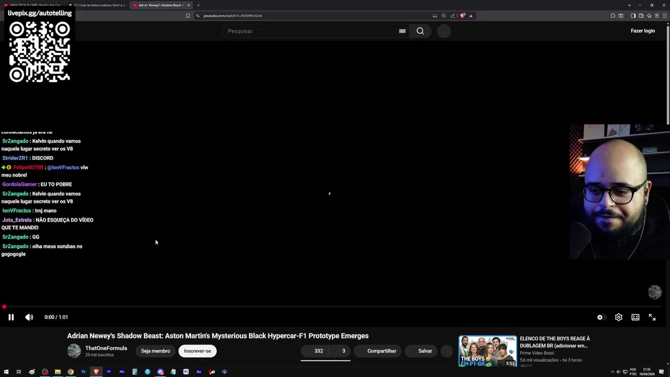Screen dimensions: 670x377
Task: Click the livepix.gg/autotelling QR code
Action: point(40,52)
